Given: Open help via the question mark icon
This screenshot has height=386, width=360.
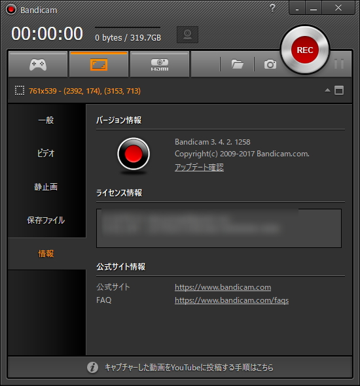Looking at the screenshot, I should (x=272, y=8).
